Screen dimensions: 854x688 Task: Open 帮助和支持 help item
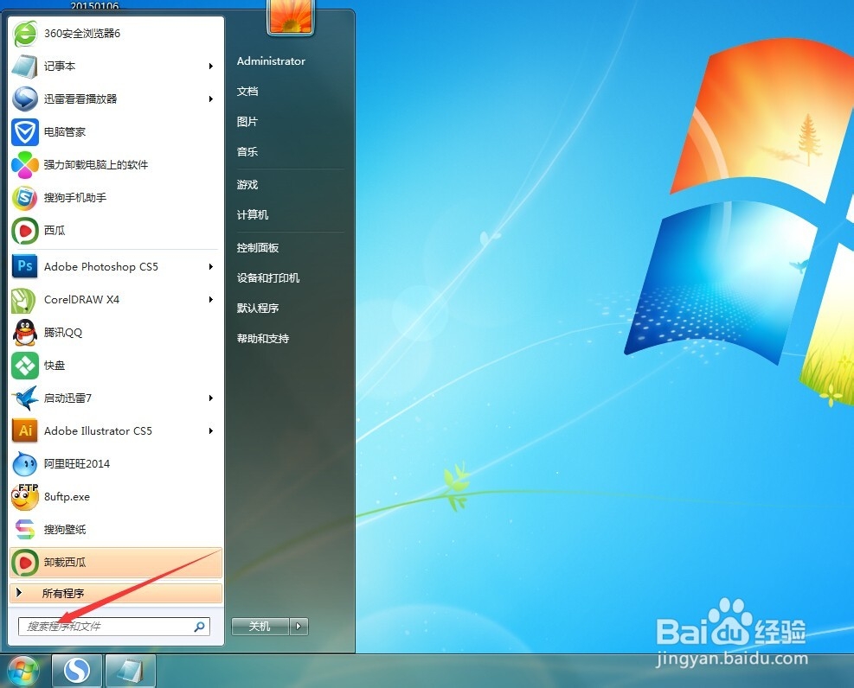(x=262, y=338)
